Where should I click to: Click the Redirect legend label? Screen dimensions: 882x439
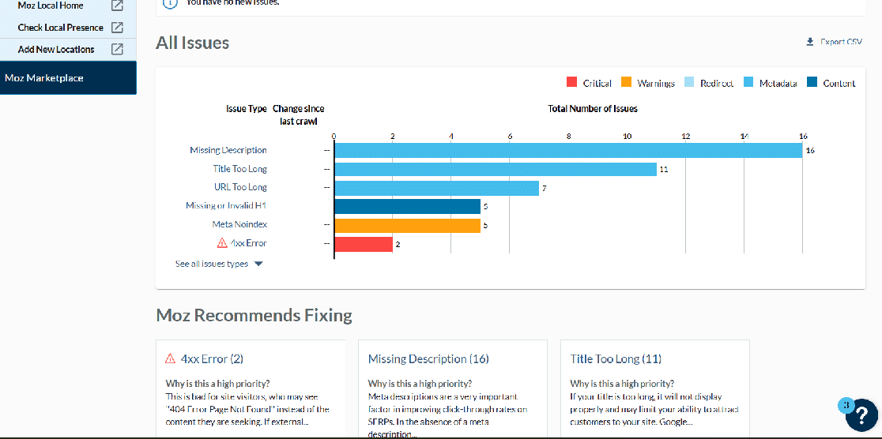(x=717, y=83)
